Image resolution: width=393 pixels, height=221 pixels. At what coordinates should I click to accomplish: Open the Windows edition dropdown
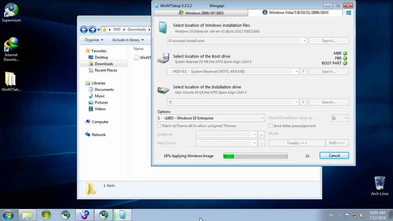pos(263,118)
